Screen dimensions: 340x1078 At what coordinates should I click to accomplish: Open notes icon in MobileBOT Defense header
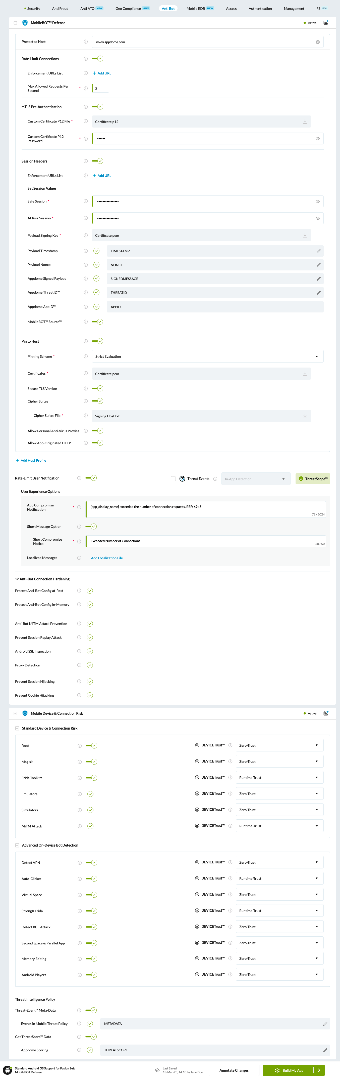coord(326,23)
